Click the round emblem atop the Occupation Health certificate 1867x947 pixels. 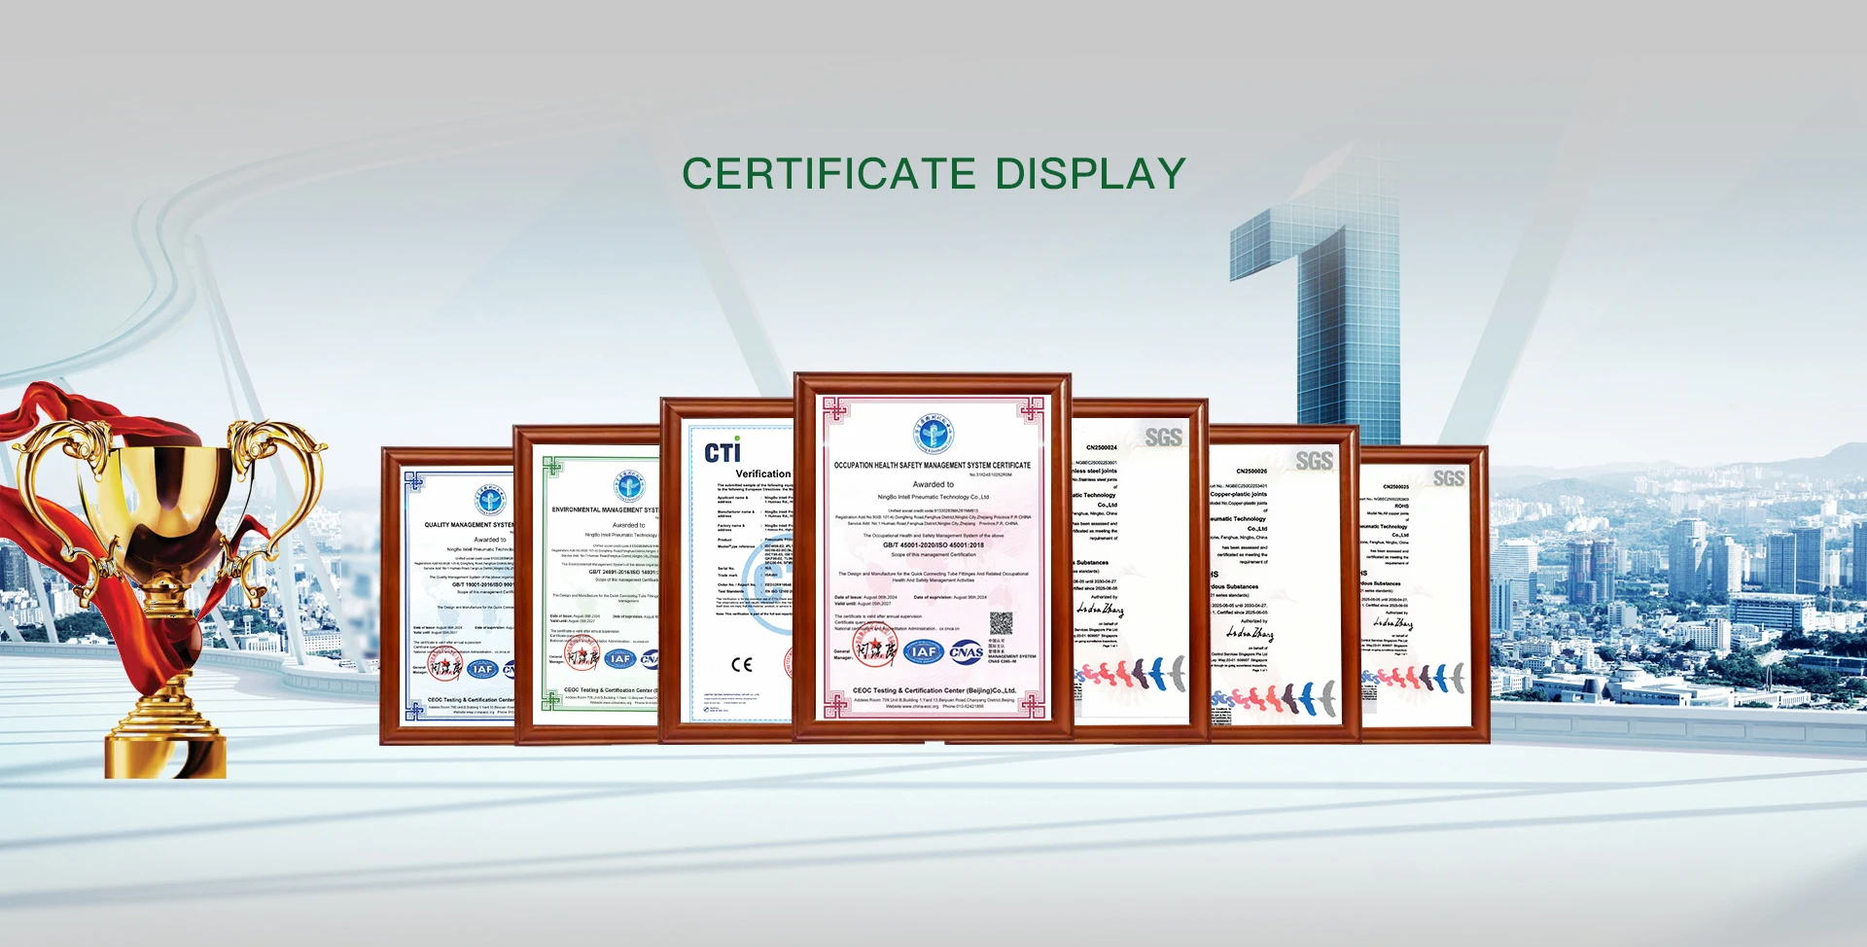(x=933, y=434)
